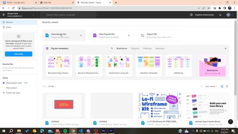Screen dimensions: 238x134
Task: Open Reverse Brainstorming template
Action: 89,66
